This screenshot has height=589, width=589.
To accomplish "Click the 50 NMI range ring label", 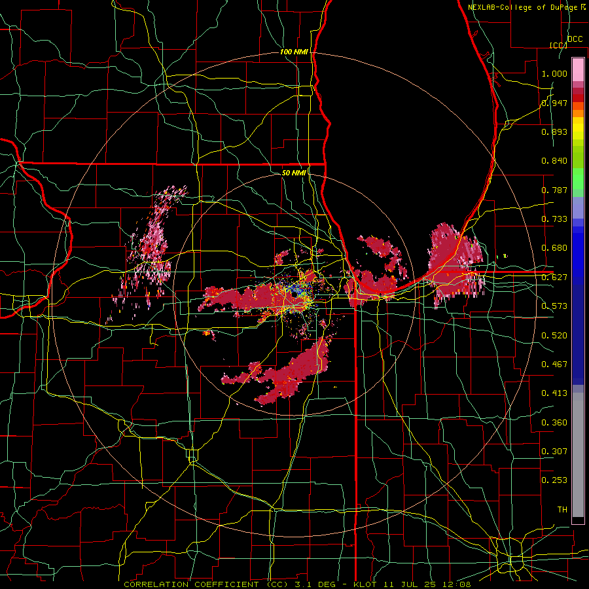I will 294,173.
